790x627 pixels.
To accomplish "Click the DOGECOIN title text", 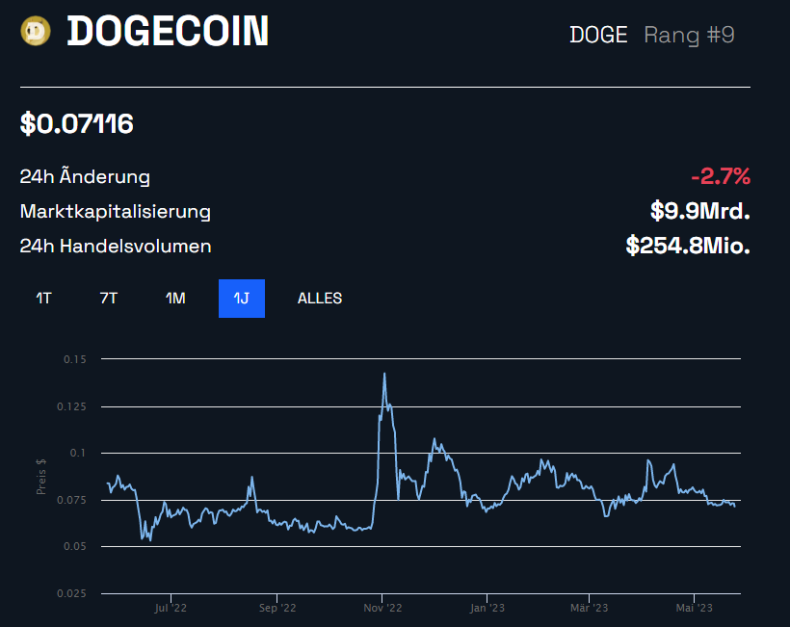I will point(168,31).
